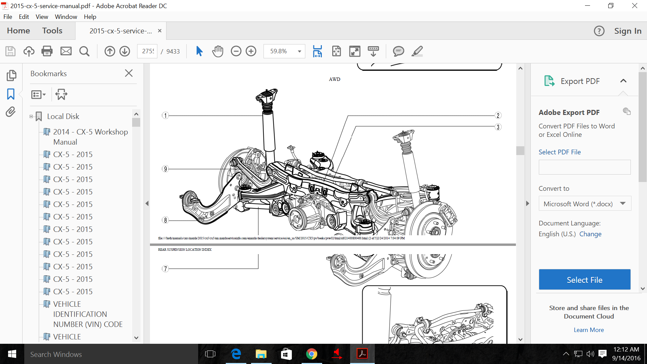Close the 2015-cx-5-service document tab
The width and height of the screenshot is (647, 364).
tap(160, 31)
